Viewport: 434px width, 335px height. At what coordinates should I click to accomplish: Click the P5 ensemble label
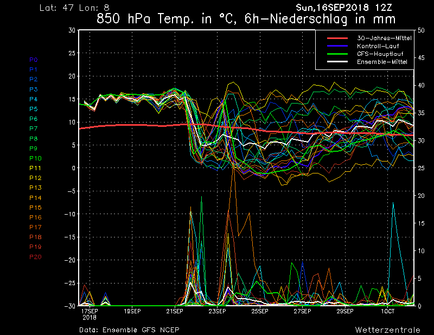34,109
